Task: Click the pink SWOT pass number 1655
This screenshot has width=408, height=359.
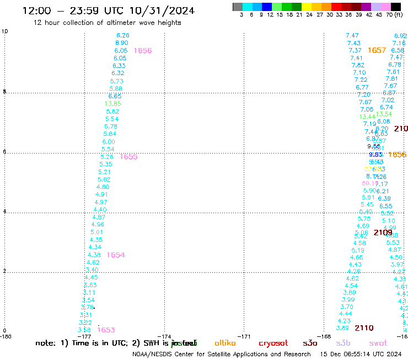Action: point(128,157)
